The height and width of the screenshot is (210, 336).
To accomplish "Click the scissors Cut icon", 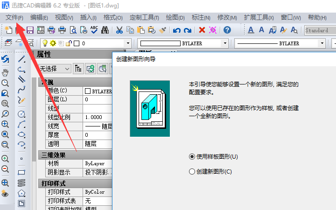I will [x=119, y=30].
